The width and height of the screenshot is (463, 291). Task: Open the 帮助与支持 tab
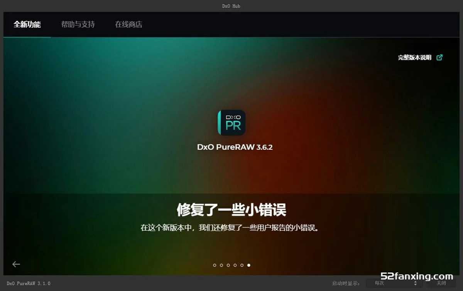[x=78, y=25]
